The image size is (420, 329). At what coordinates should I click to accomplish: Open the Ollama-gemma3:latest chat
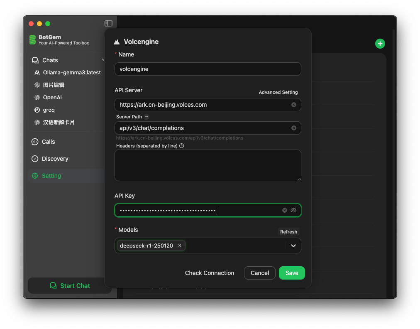click(71, 72)
